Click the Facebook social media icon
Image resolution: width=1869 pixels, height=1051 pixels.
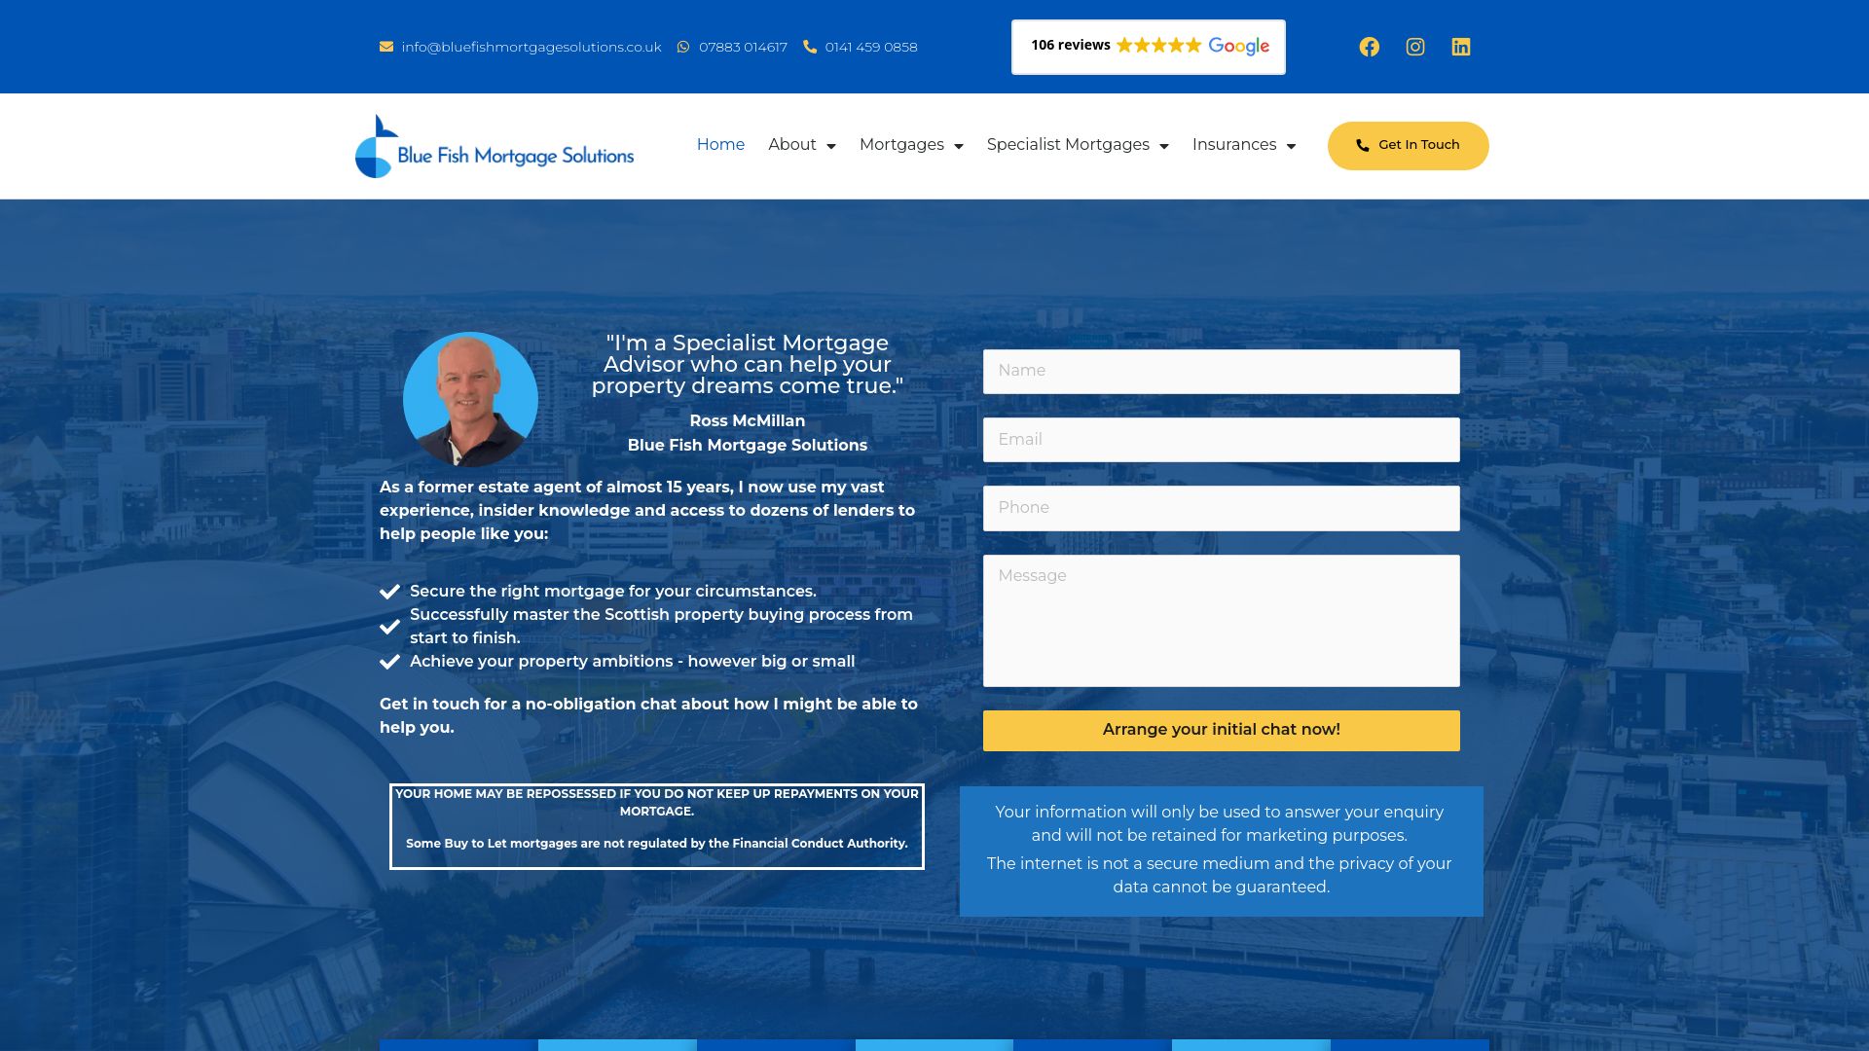coord(1370,46)
